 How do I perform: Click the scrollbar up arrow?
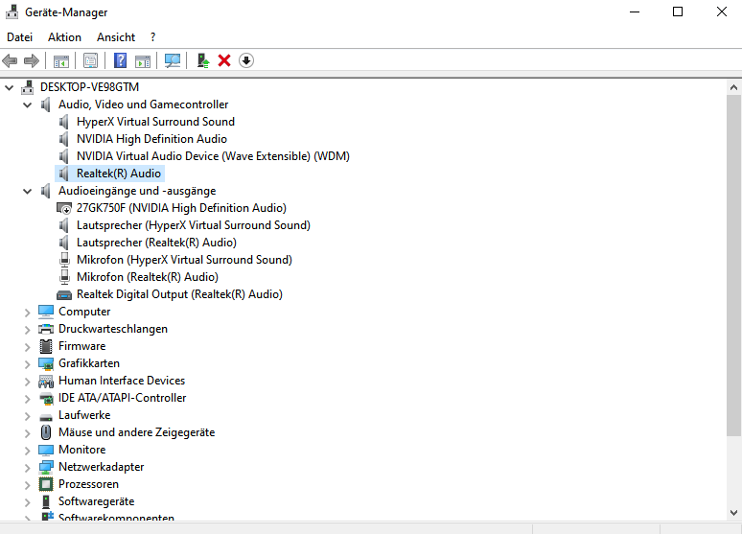[x=733, y=87]
